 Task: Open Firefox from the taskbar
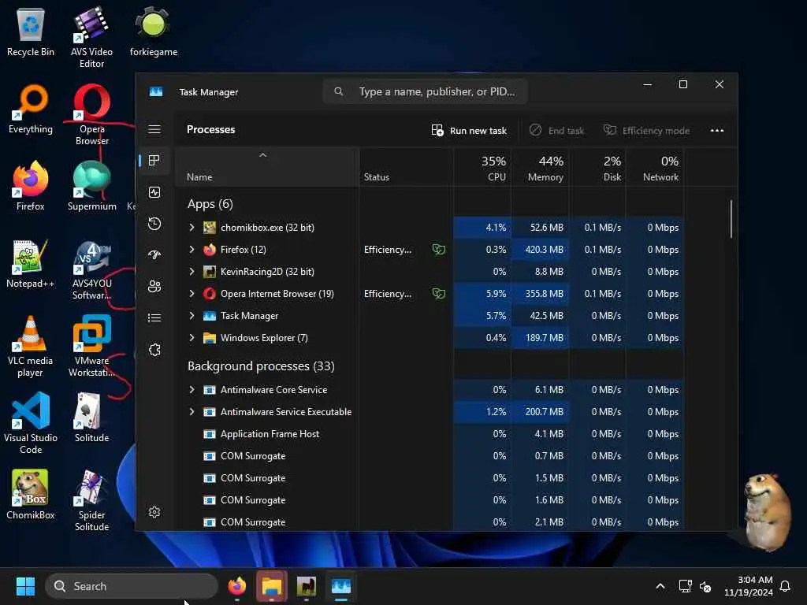236,586
